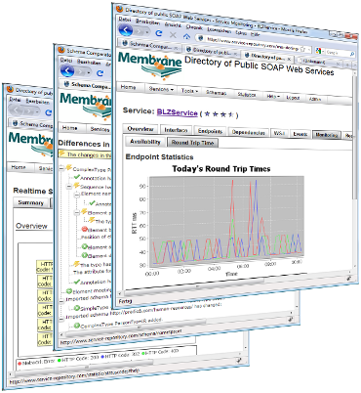361x393 pixels.
Task: Open the Endpoints tab
Action: pos(210,131)
